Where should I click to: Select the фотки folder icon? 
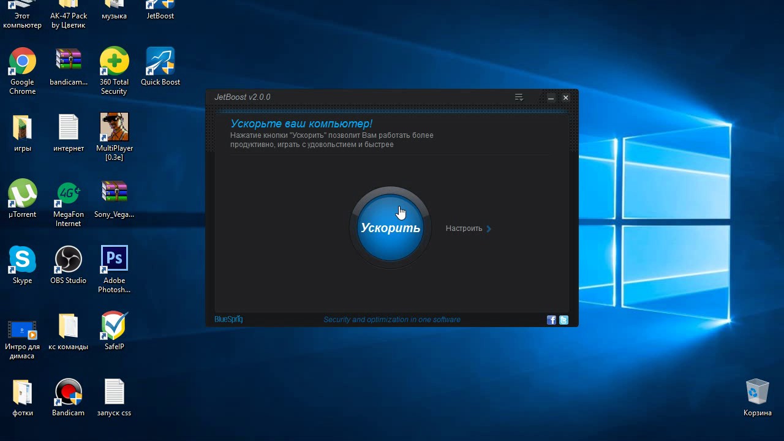click(x=23, y=398)
